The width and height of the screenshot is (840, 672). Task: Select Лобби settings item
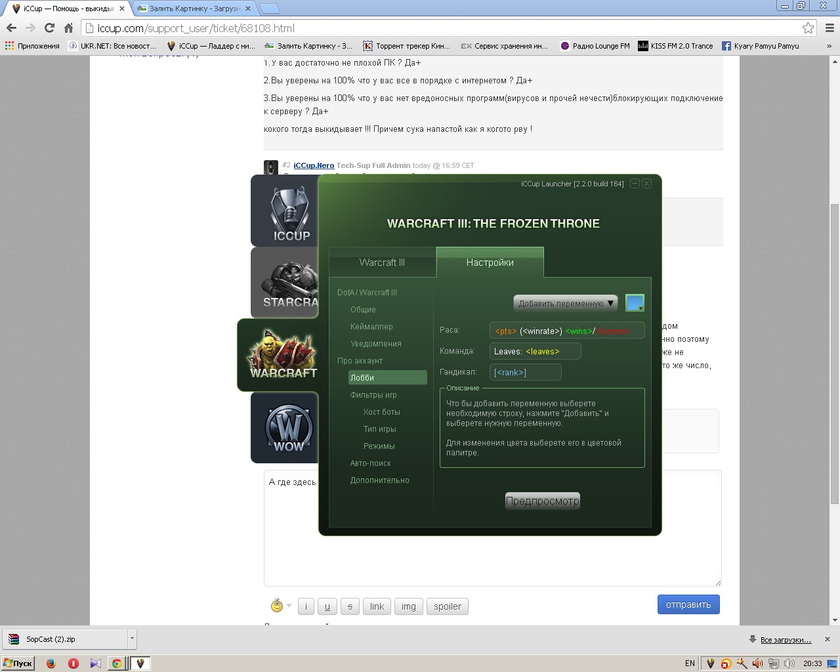click(x=388, y=377)
